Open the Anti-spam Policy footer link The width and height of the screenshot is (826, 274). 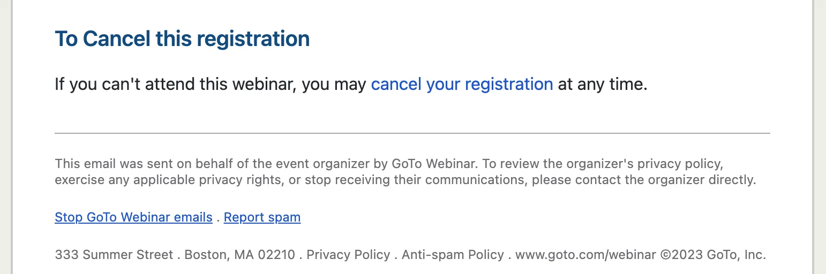(x=453, y=255)
